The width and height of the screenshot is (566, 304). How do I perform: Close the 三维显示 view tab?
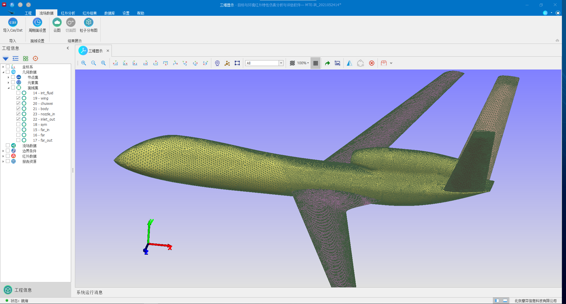point(108,51)
